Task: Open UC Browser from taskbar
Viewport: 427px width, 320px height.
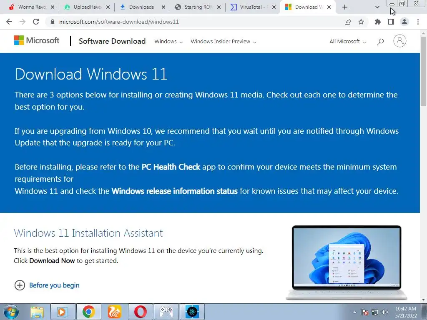Action: point(114,312)
